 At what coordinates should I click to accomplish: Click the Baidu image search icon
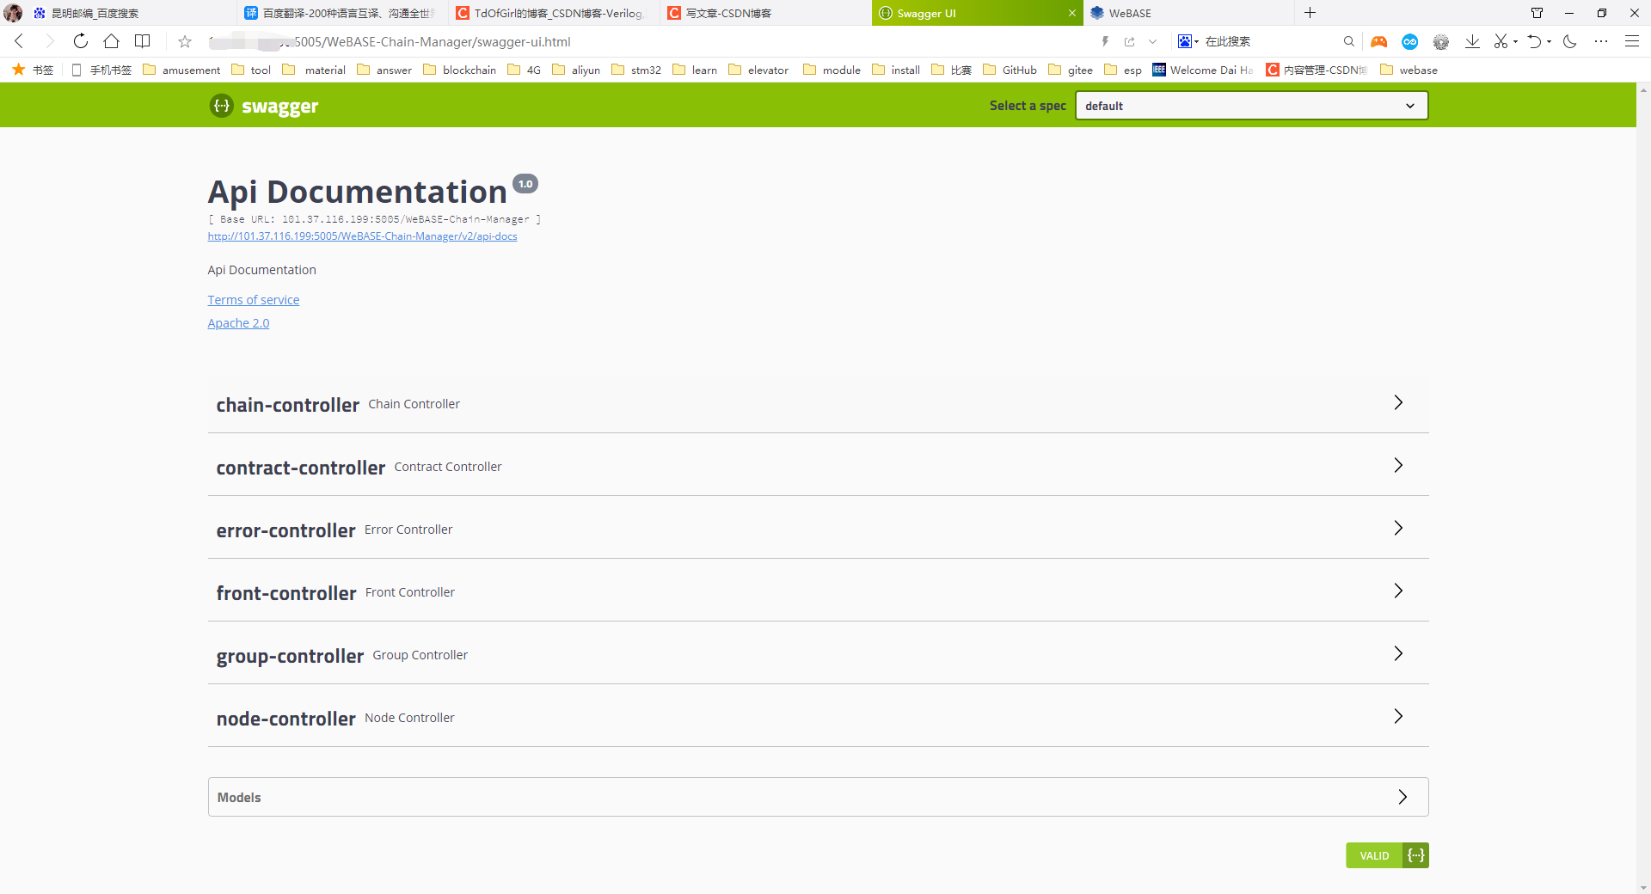click(1186, 41)
